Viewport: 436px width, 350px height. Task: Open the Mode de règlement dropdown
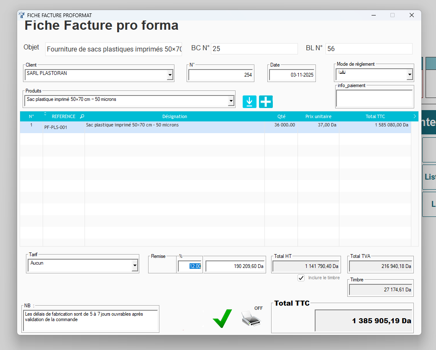409,75
